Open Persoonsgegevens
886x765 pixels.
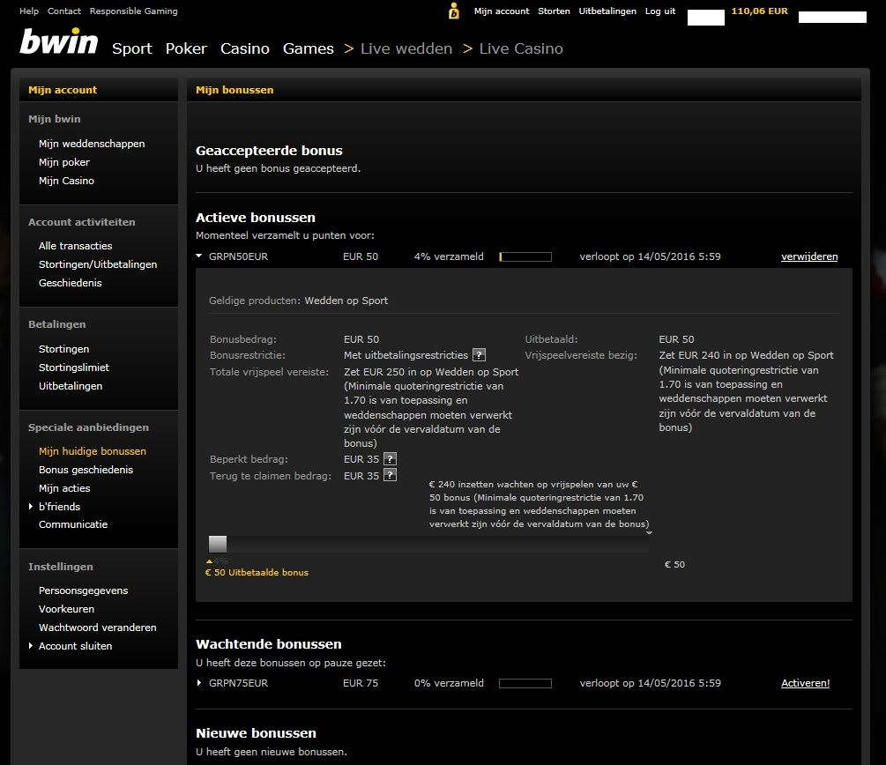click(83, 590)
